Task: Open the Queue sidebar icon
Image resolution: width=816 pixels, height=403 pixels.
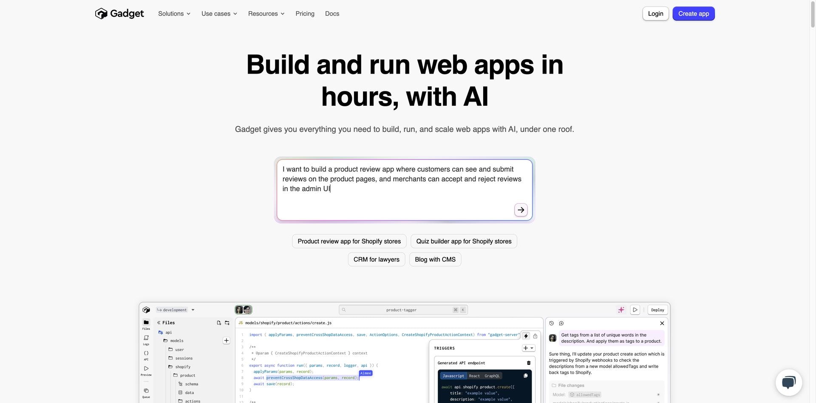Action: pyautogui.click(x=146, y=393)
